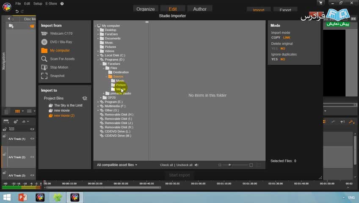Screen dimensions: 359x203
Task: Open the shopping cart icon
Action: pyautogui.click(x=321, y=3)
